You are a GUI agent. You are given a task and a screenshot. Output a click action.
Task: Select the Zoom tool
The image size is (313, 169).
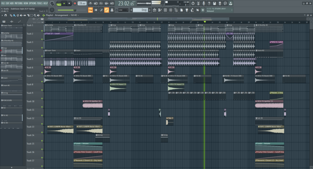pos(35,15)
